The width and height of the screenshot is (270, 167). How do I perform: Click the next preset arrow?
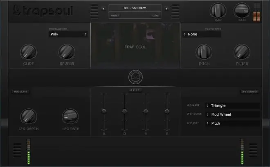coord(166,9)
